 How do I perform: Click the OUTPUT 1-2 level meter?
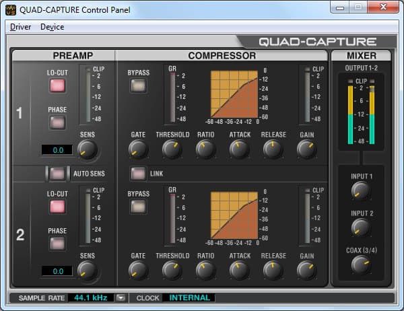361,112
